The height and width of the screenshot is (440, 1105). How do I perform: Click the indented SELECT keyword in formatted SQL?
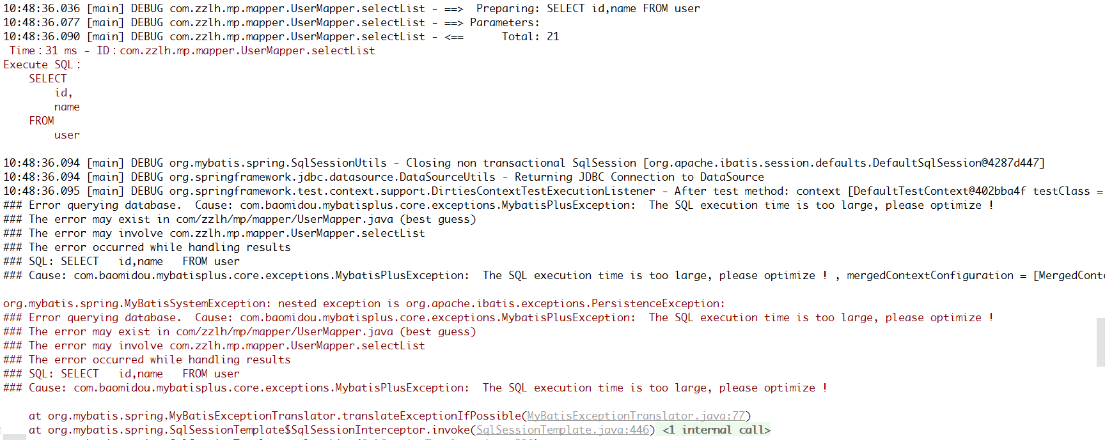pyautogui.click(x=47, y=79)
